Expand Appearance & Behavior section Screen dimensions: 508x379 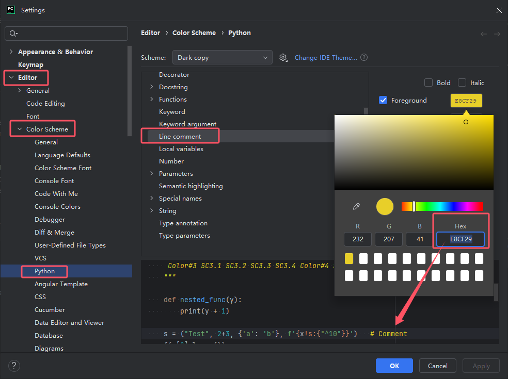(11, 52)
